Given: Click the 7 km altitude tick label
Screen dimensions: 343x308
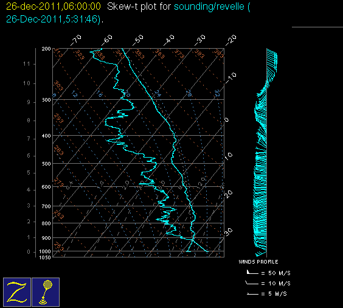Looking at the screenshot, I should coord(29,139).
